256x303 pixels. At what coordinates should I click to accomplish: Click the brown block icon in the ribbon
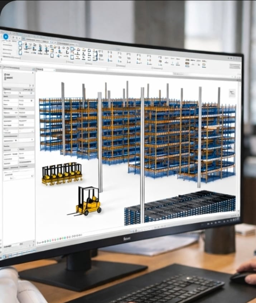tap(187, 64)
